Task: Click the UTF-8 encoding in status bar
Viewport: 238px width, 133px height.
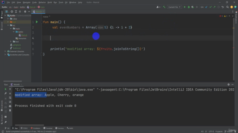Action: [211, 132]
